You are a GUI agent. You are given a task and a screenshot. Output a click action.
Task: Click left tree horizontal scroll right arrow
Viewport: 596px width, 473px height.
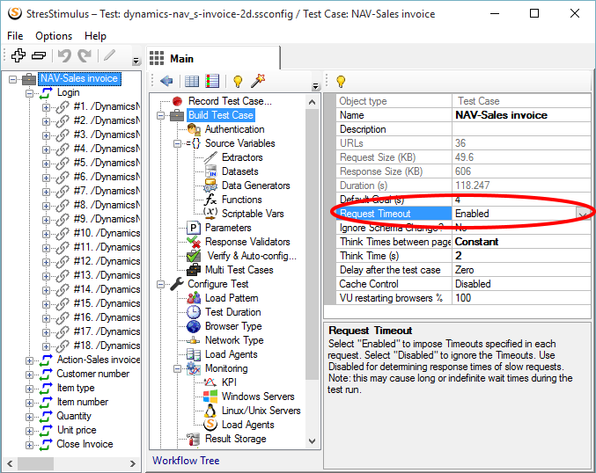[x=132, y=463]
